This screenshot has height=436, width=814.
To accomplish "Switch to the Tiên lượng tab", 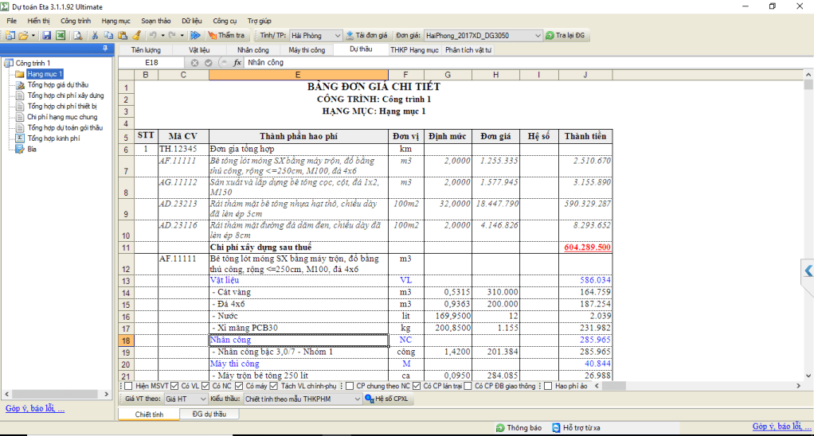I will (146, 50).
